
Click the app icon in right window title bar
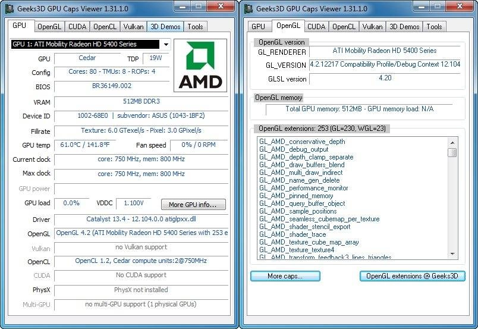coord(249,8)
